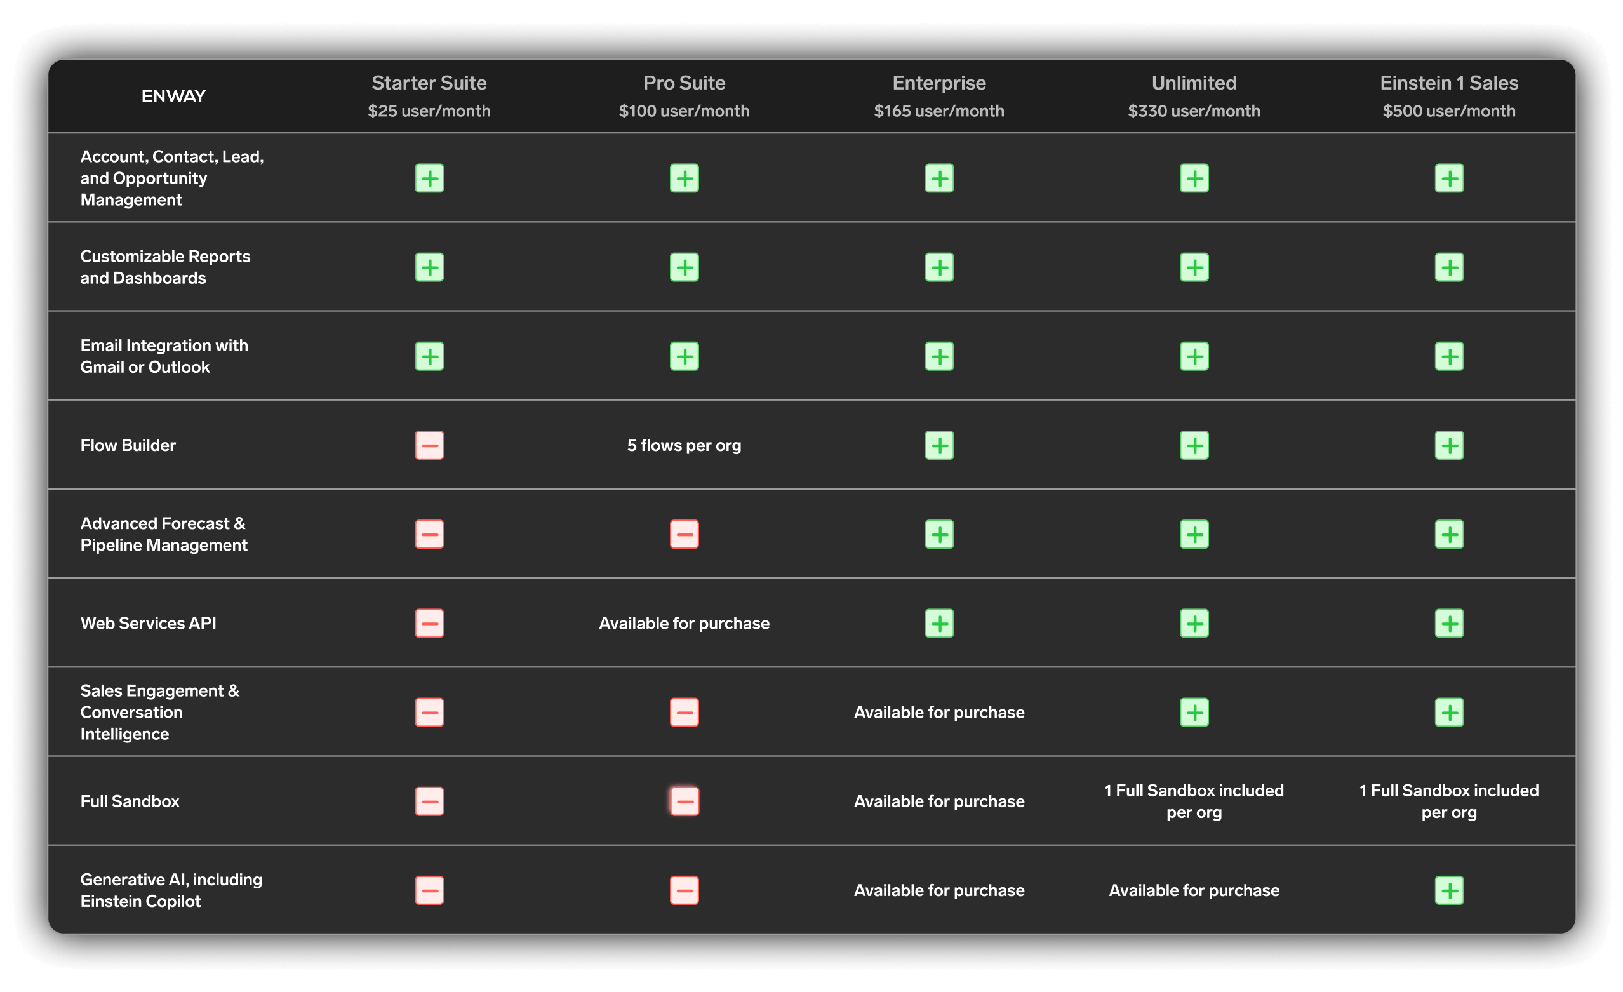Click the 'Sales Engagement & Conversation Intelligence' label
Image resolution: width=1623 pixels, height=992 pixels.
[x=160, y=713]
